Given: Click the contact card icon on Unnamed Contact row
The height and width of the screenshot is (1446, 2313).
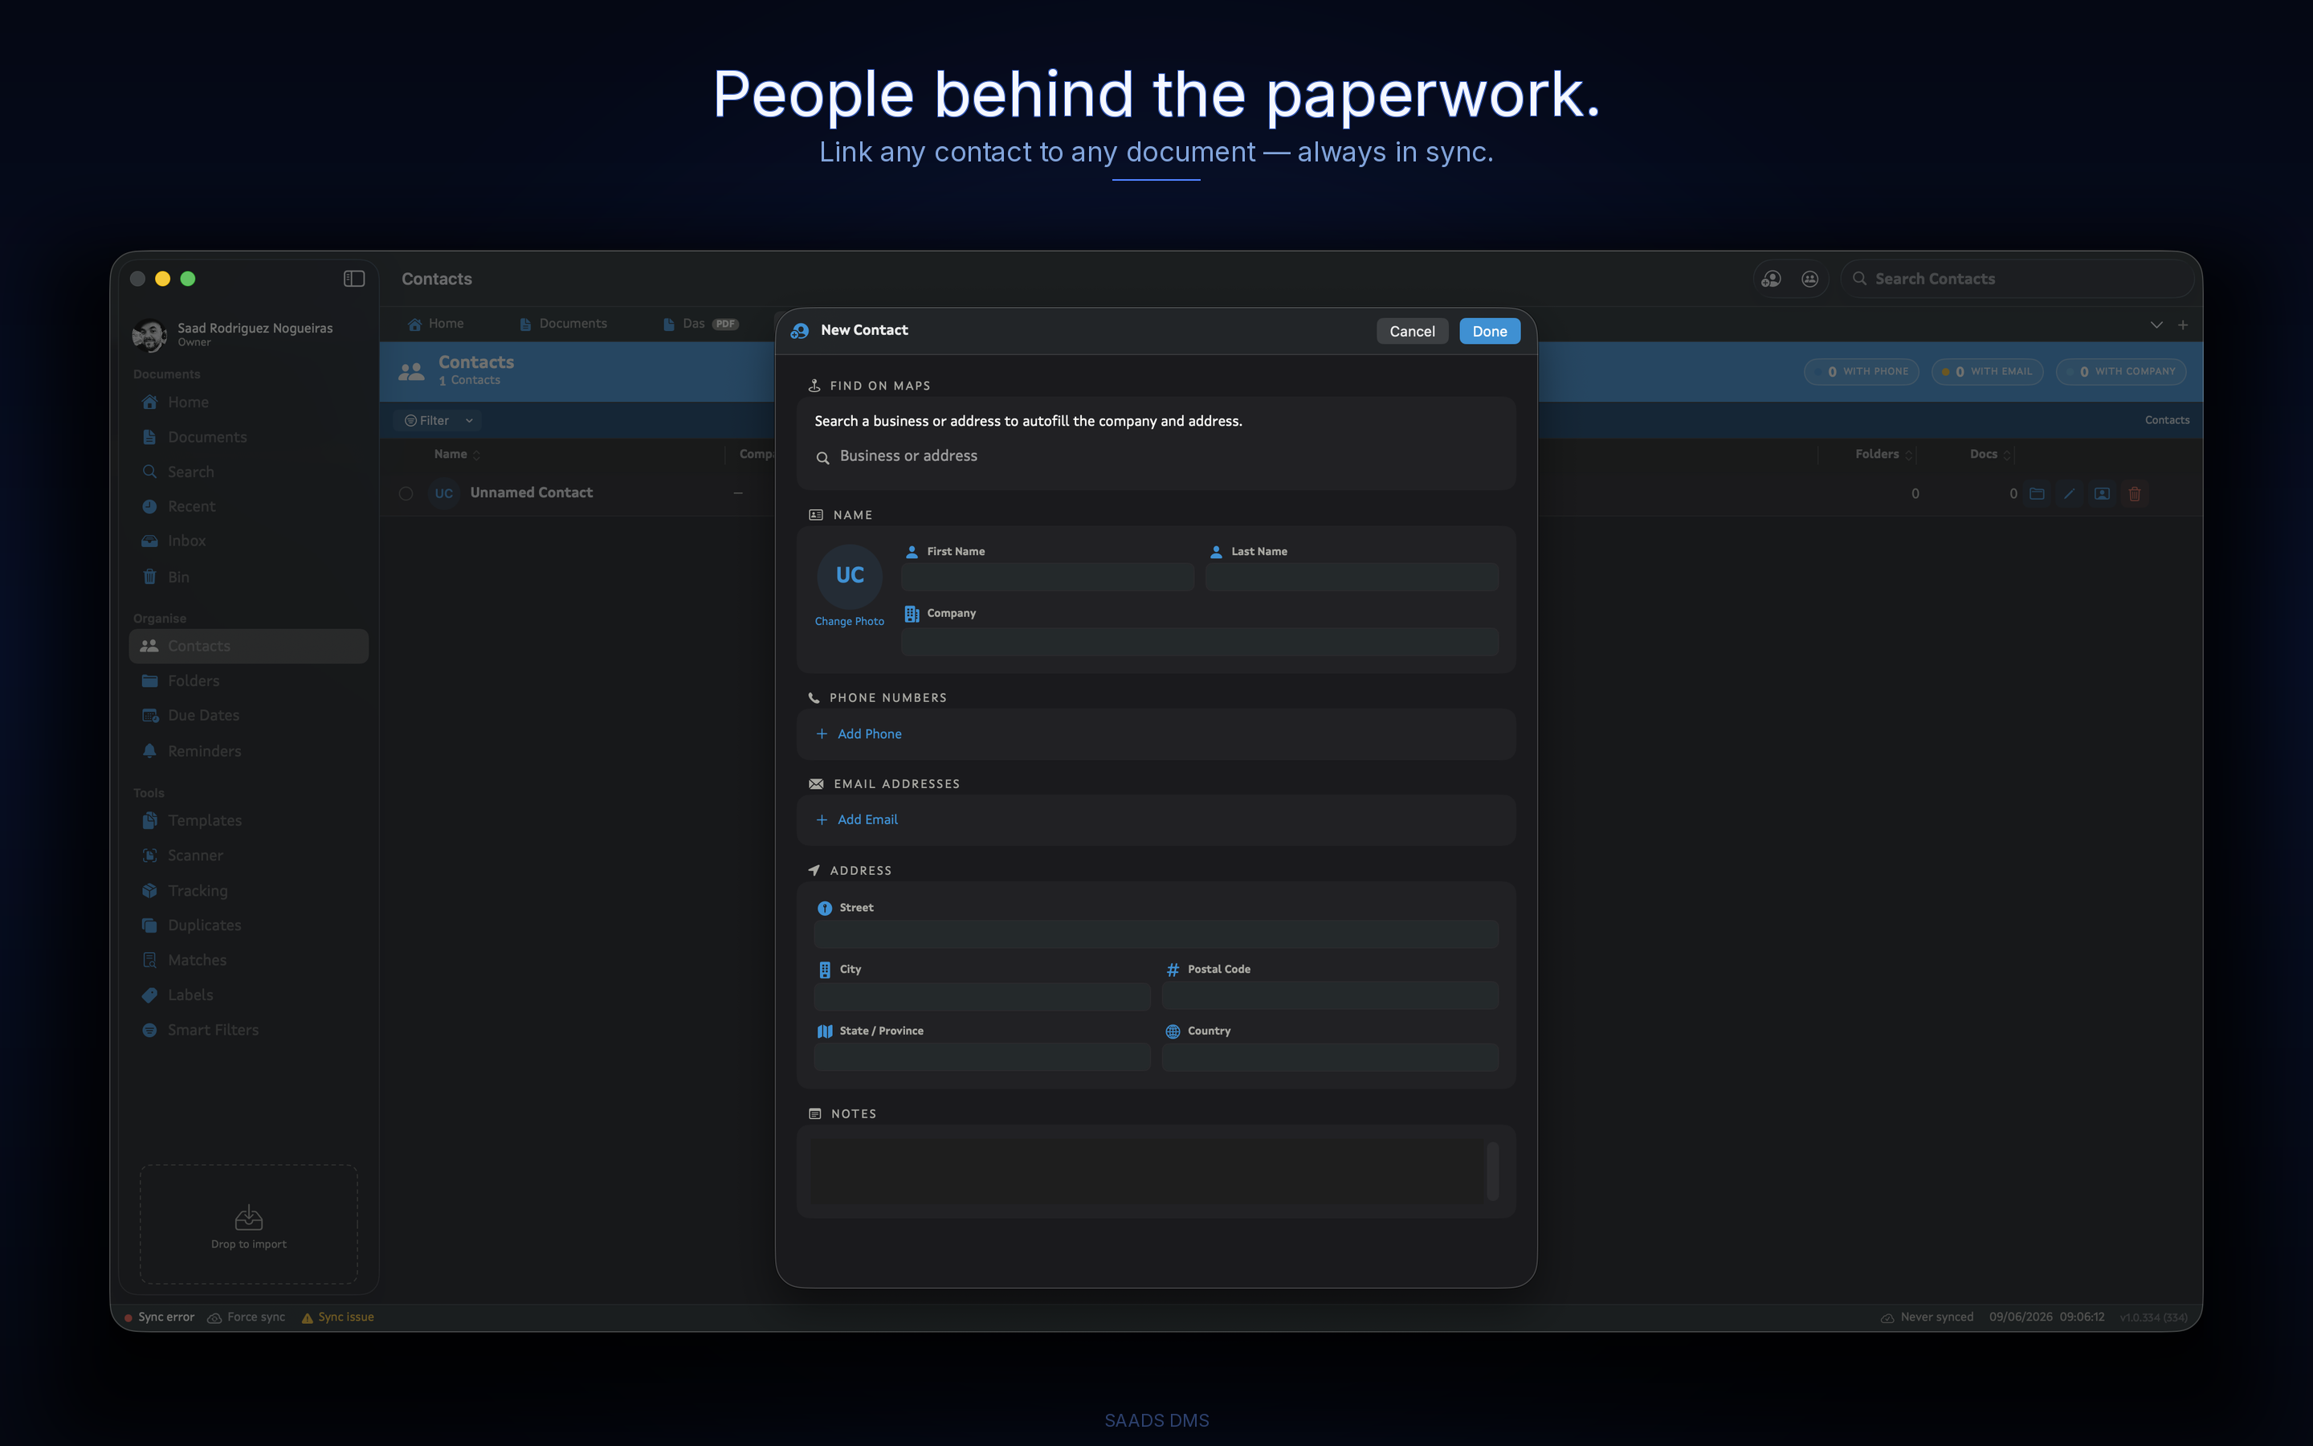Looking at the screenshot, I should (2102, 493).
